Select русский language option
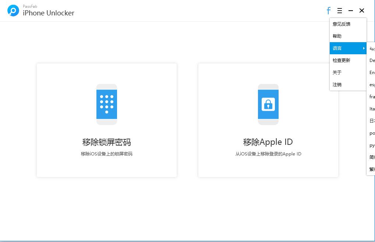The width and height of the screenshot is (375, 242). pyautogui.click(x=371, y=145)
